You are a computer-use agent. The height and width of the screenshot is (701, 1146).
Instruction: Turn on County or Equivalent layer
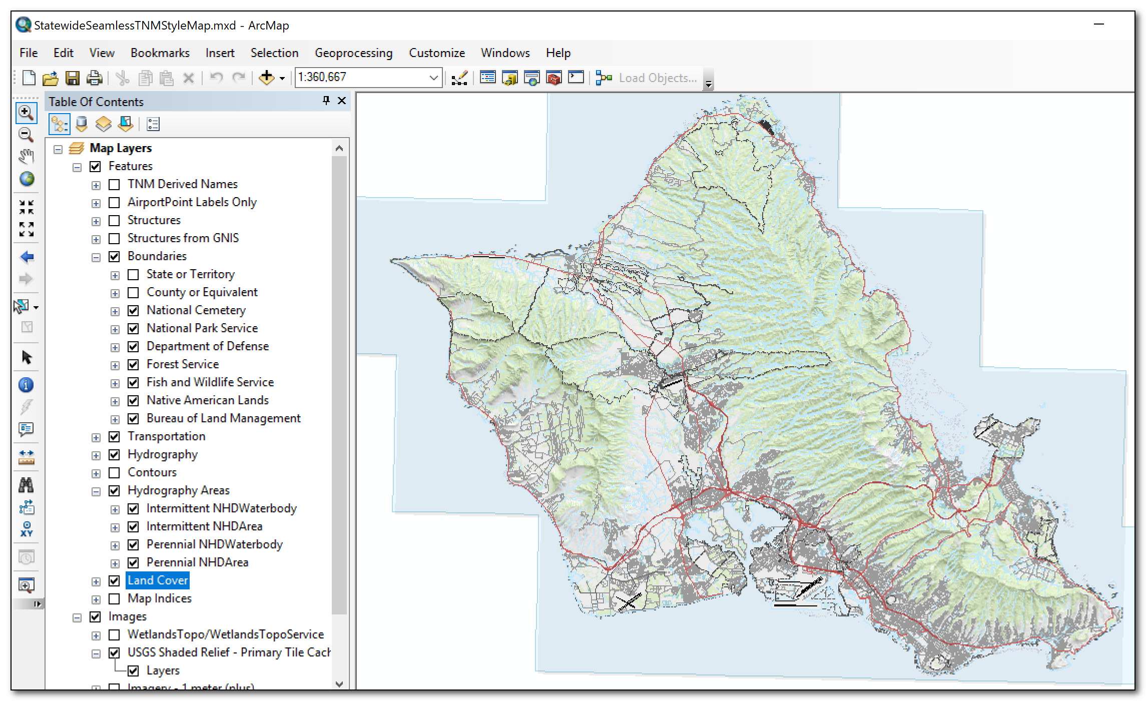pos(133,293)
